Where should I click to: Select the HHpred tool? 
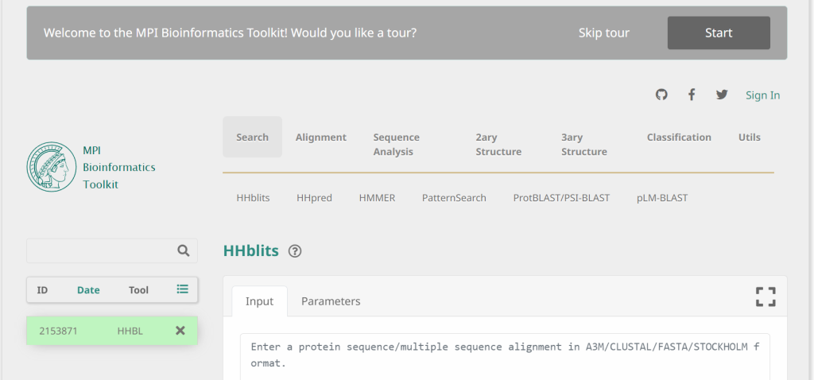pos(314,198)
